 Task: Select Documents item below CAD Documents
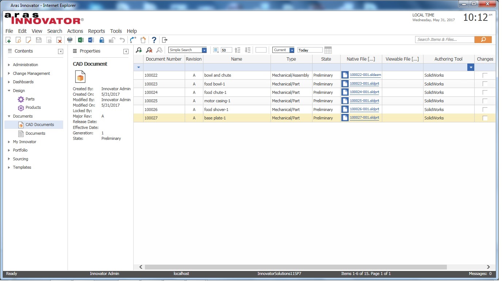pos(35,133)
